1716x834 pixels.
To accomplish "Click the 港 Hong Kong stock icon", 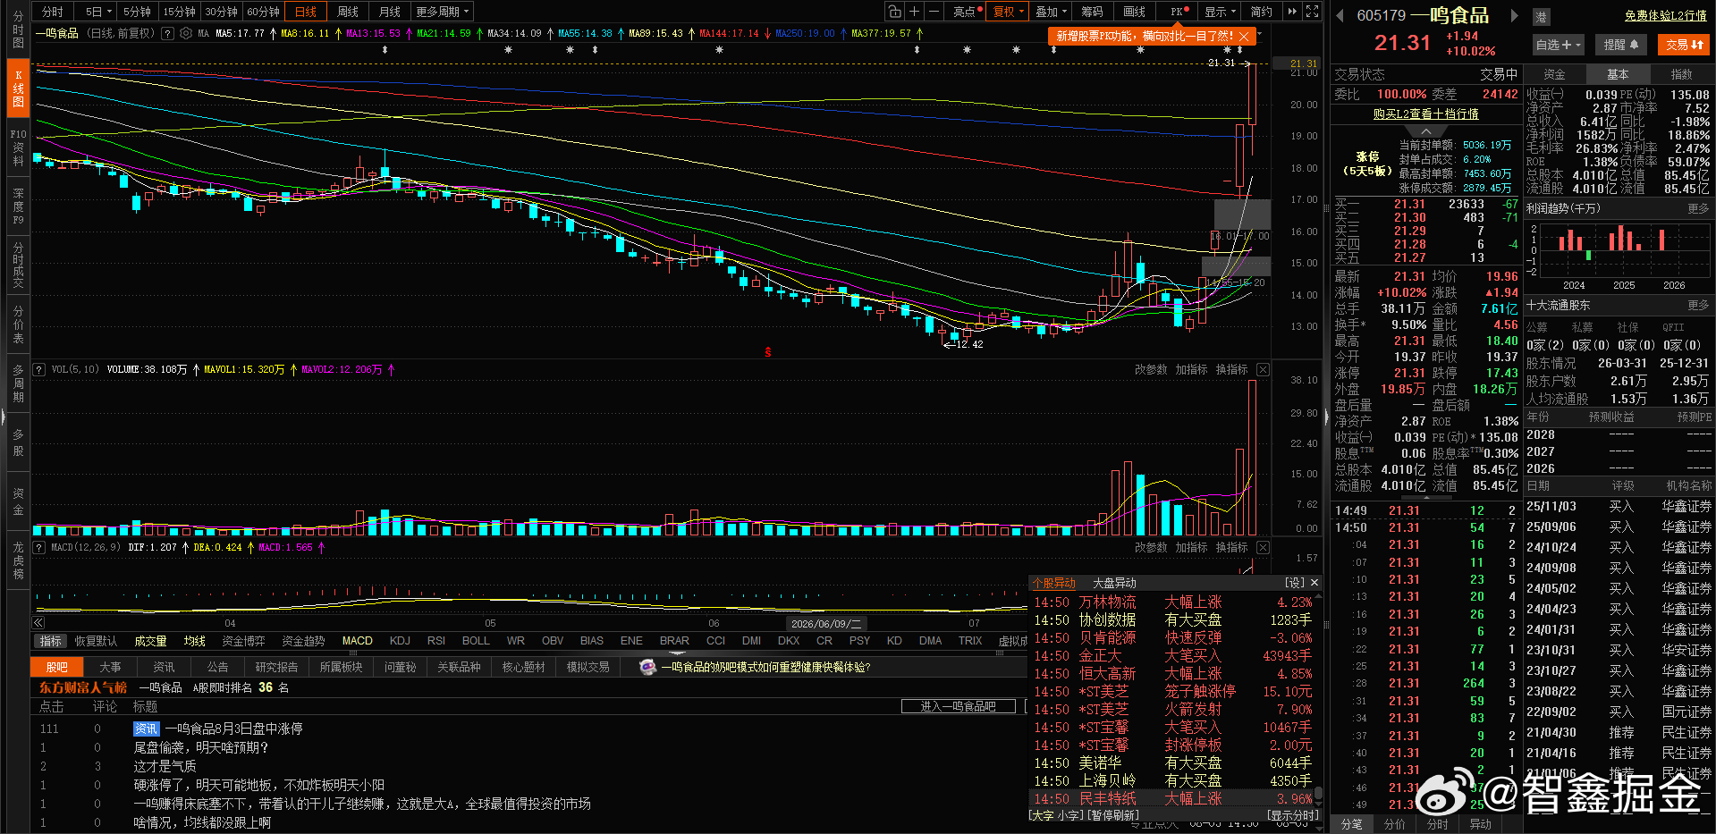I will click(x=1541, y=16).
